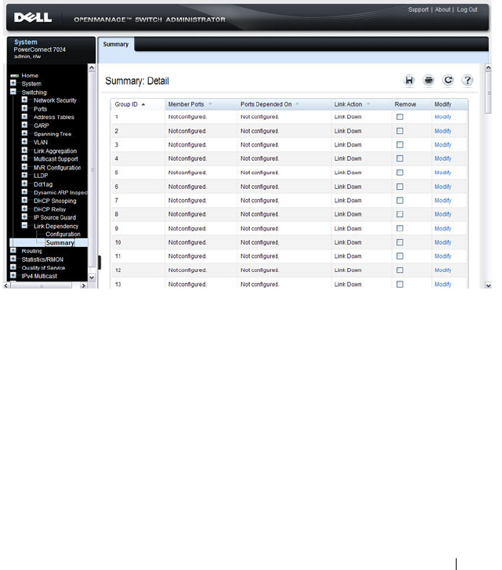Click main panel vertical scrollbar thumb
Image resolution: width=502 pixels, height=570 pixels.
[488, 93]
